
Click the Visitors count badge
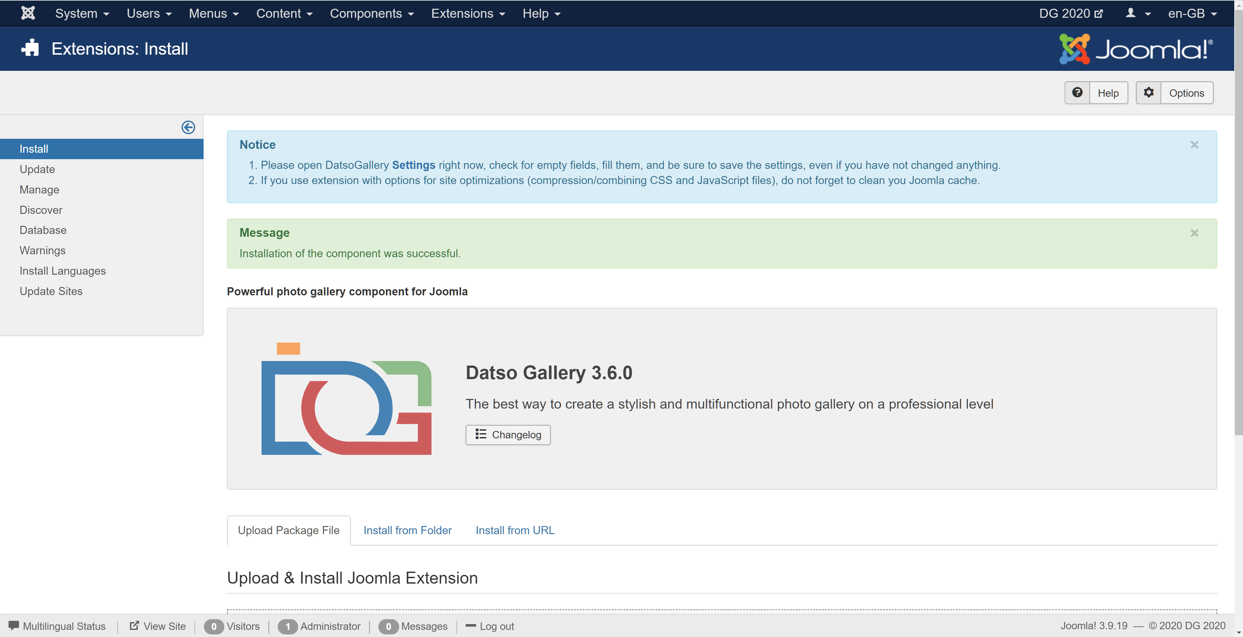[214, 626]
